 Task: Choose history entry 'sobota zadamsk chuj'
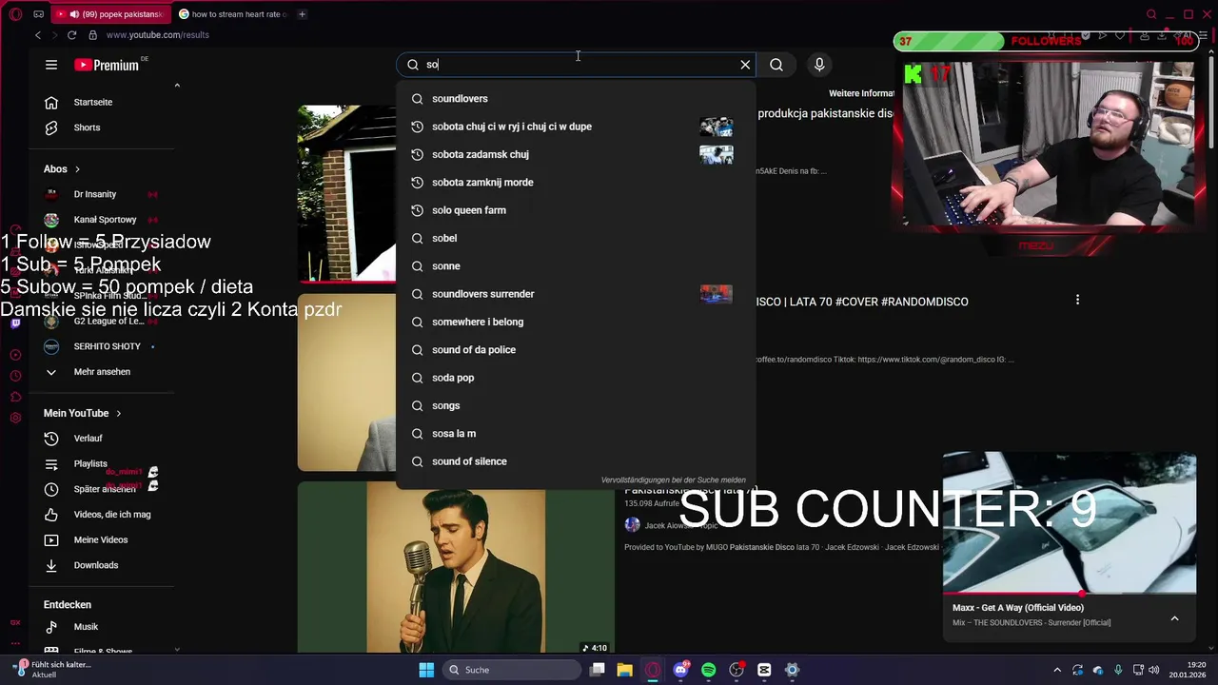576,154
